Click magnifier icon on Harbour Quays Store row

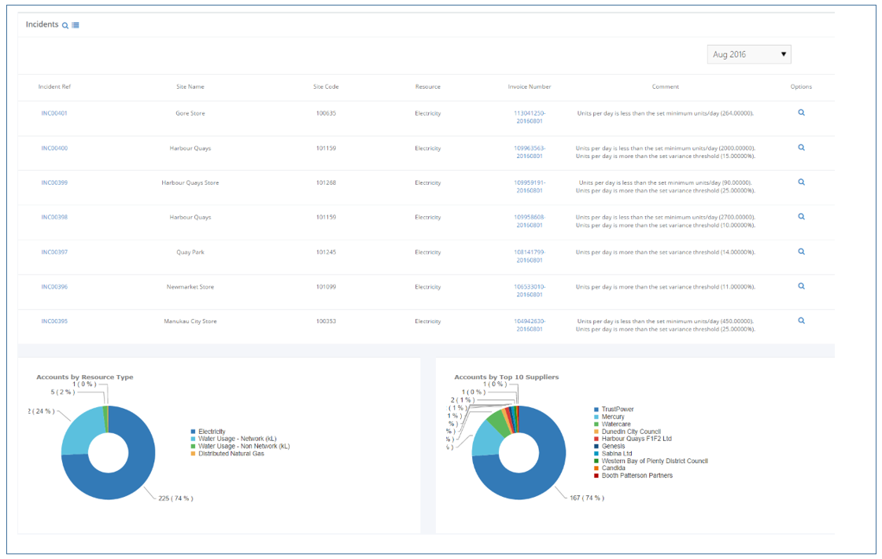coord(801,182)
